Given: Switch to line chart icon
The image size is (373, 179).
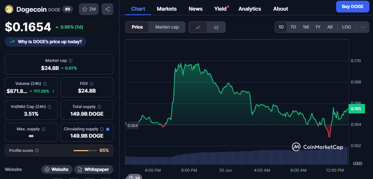Looking at the screenshot, I should (x=198, y=27).
